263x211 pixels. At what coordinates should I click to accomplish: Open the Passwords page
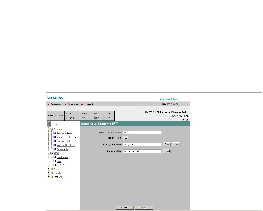tap(62, 149)
